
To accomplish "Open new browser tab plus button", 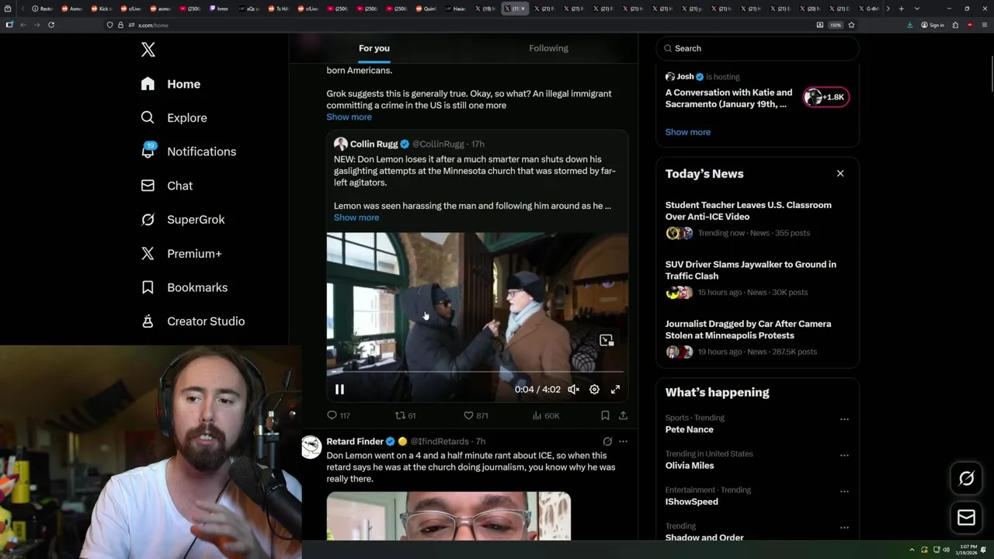I will click(901, 9).
